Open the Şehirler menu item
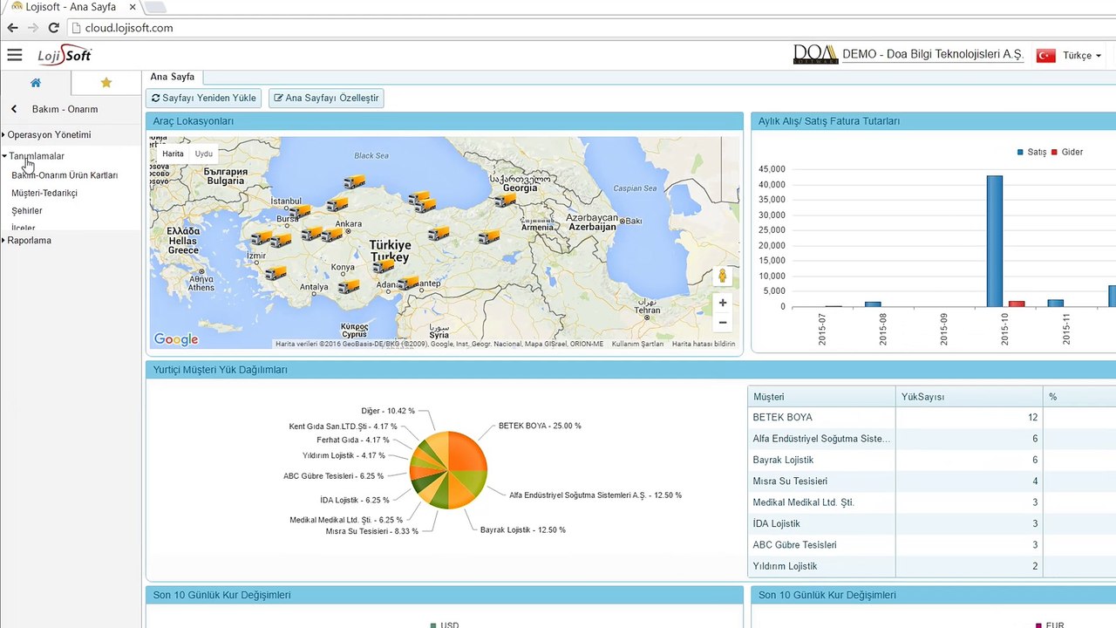The width and height of the screenshot is (1116, 628). point(27,211)
